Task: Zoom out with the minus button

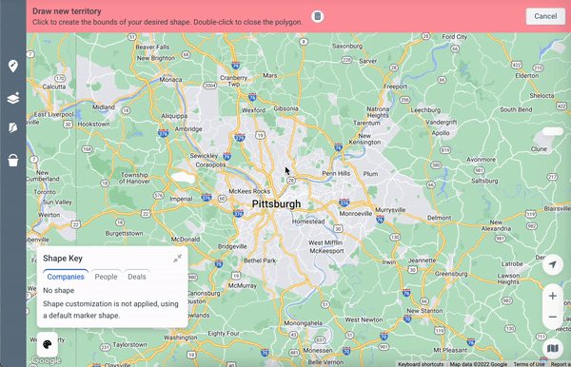Action: pos(552,317)
